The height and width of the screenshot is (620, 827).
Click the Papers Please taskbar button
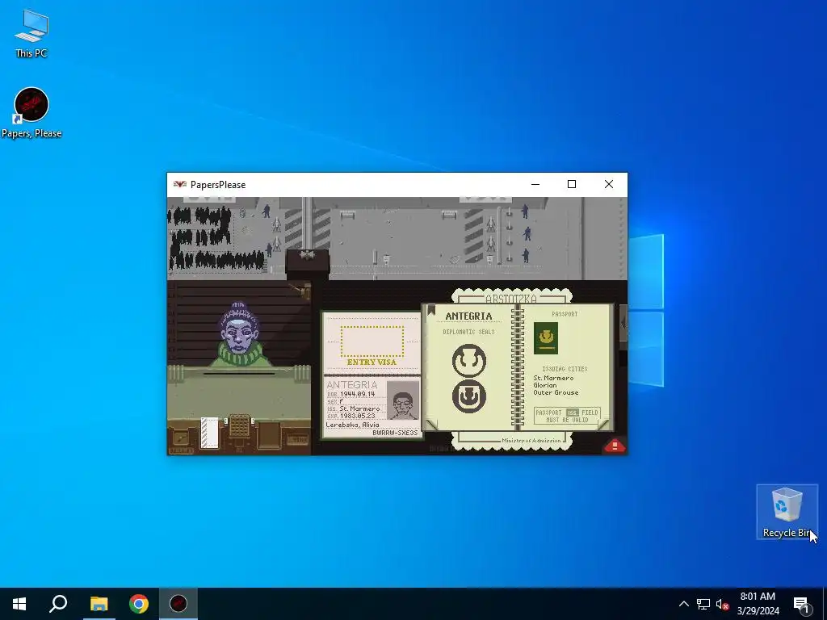point(178,604)
